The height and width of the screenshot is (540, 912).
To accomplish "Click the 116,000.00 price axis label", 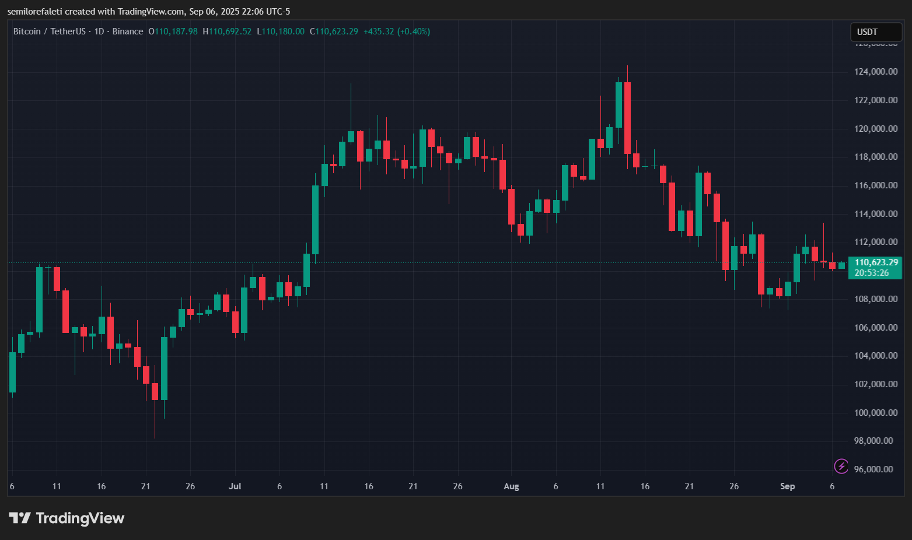I will 876,185.
